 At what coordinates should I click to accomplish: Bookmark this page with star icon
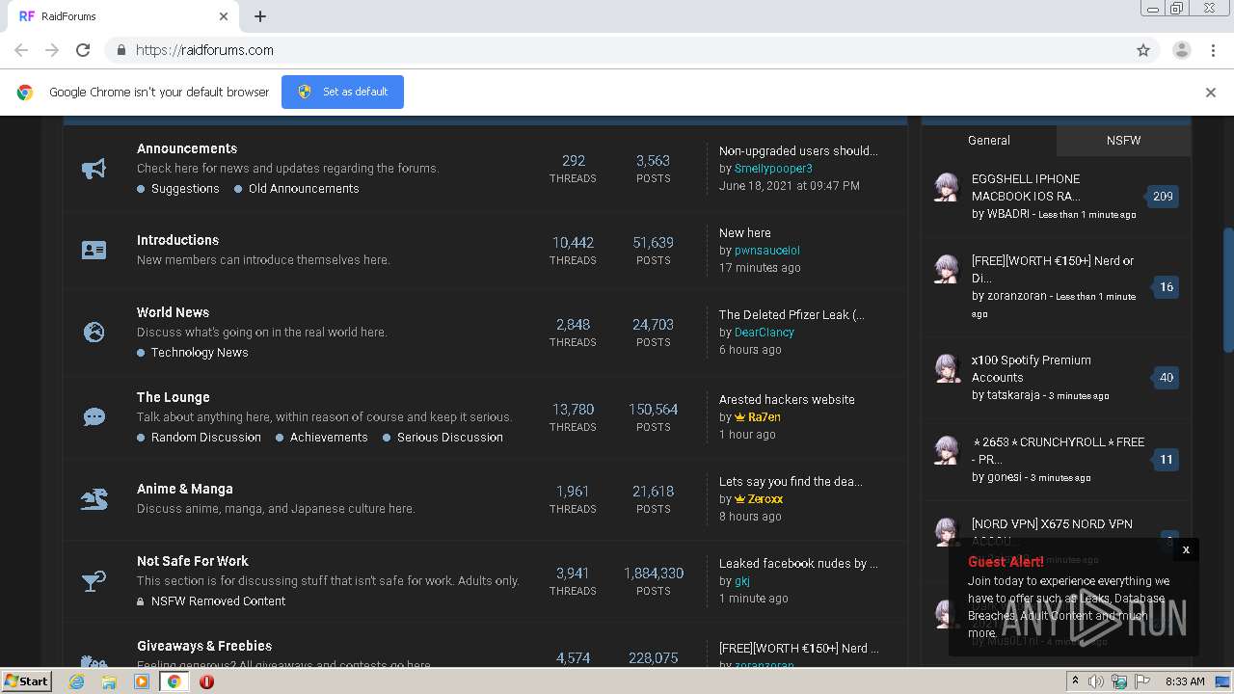click(x=1143, y=50)
